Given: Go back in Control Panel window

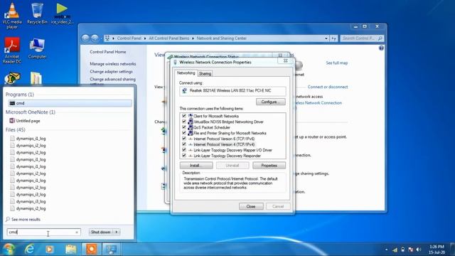Looking at the screenshot, I should click(85, 38).
